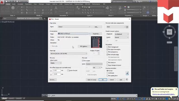Click the command line customize wrench icon

click(46, 95)
